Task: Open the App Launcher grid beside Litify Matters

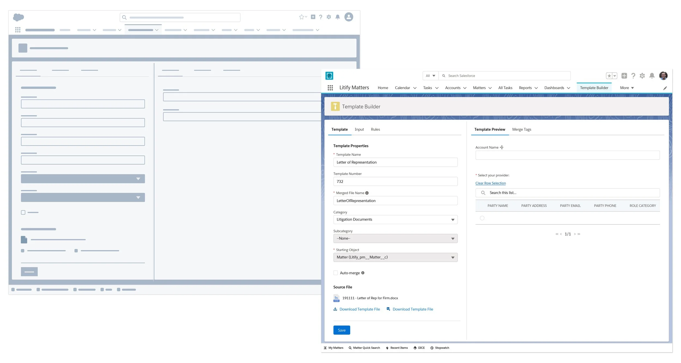Action: pyautogui.click(x=330, y=88)
